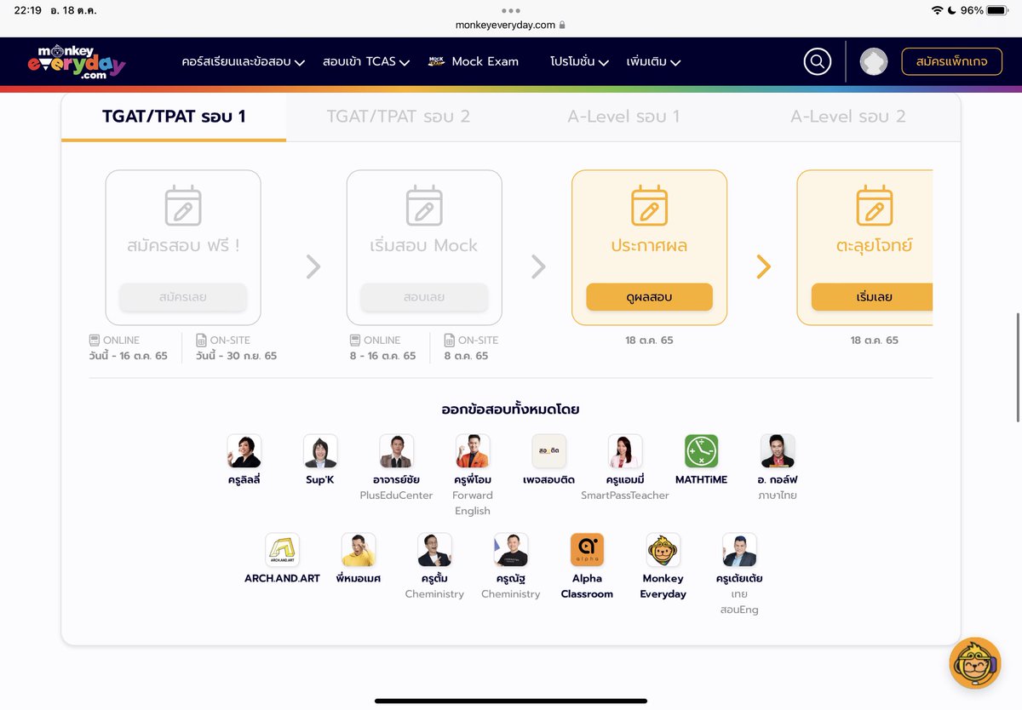Tap the monkeyeveryday.com address bar
Image resolution: width=1022 pixels, height=710 pixels.
coord(511,26)
